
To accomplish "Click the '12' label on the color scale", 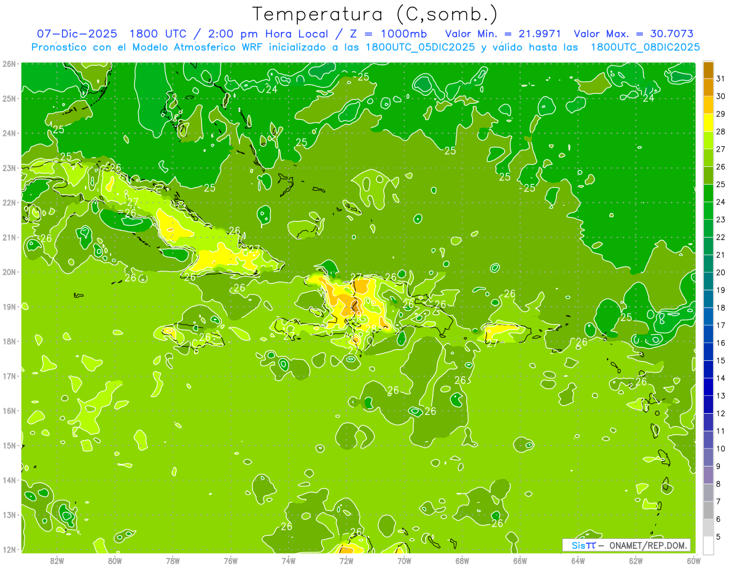I will click(x=721, y=413).
